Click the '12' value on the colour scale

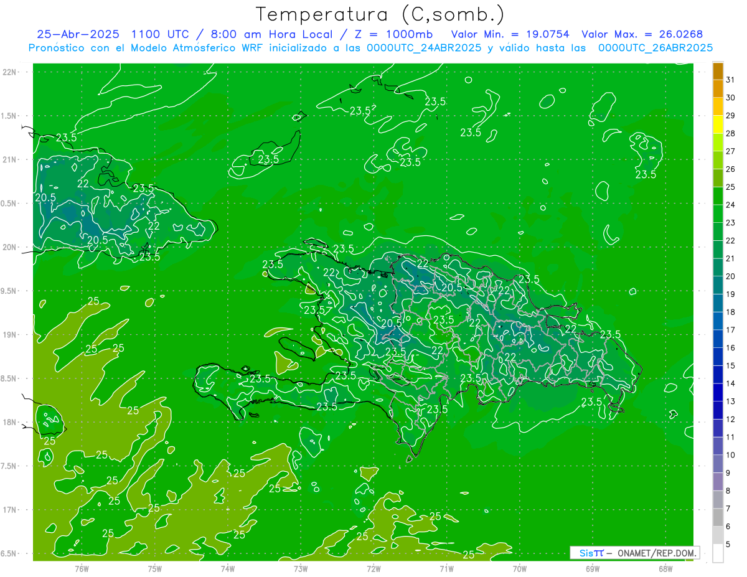pos(731,420)
